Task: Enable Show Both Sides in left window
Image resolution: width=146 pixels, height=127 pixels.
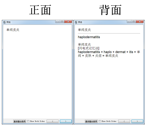Action: [28, 121]
